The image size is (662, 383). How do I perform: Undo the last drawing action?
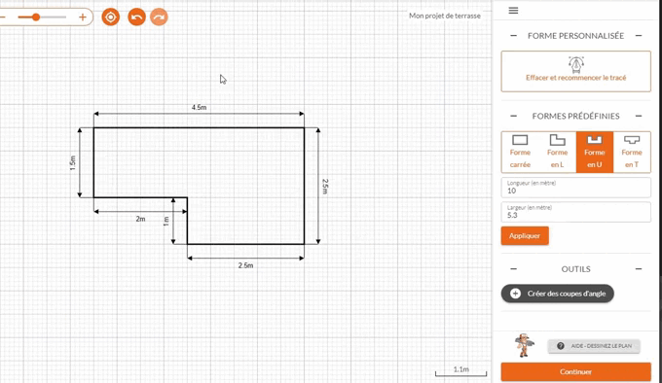click(x=137, y=17)
